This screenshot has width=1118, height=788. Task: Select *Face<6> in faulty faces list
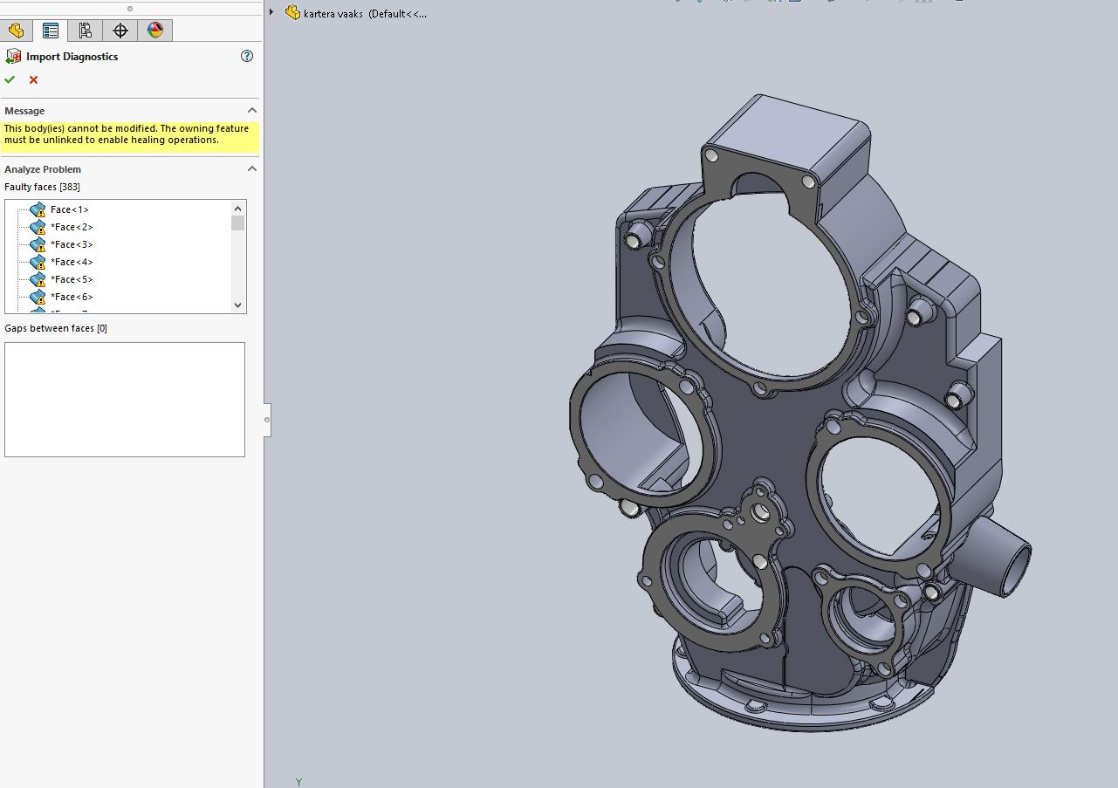pos(72,297)
